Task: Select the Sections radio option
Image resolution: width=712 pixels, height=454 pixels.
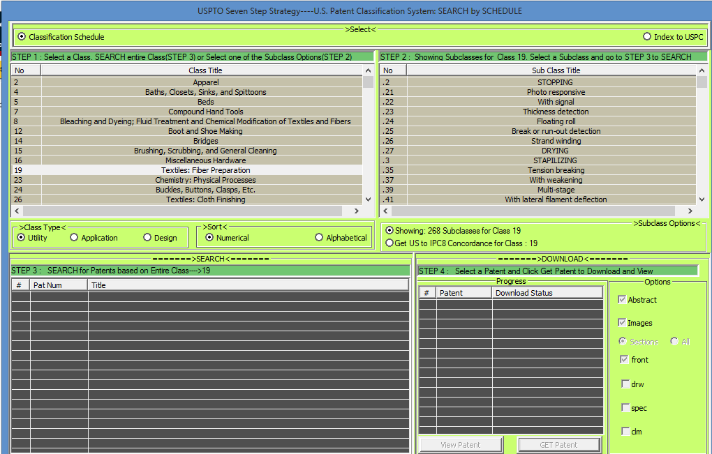Action: [623, 341]
